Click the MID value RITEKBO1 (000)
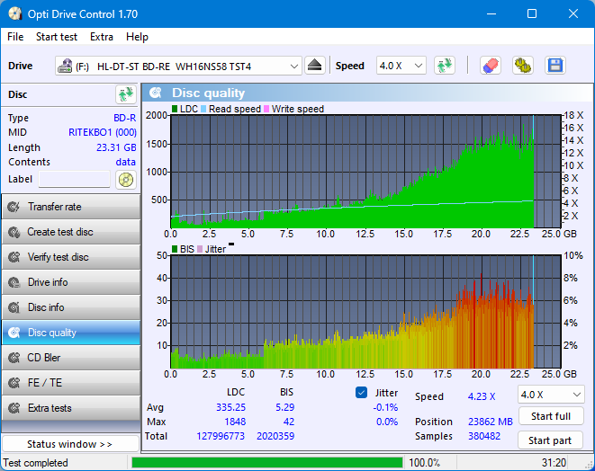This screenshot has height=471, width=595. coord(103,133)
